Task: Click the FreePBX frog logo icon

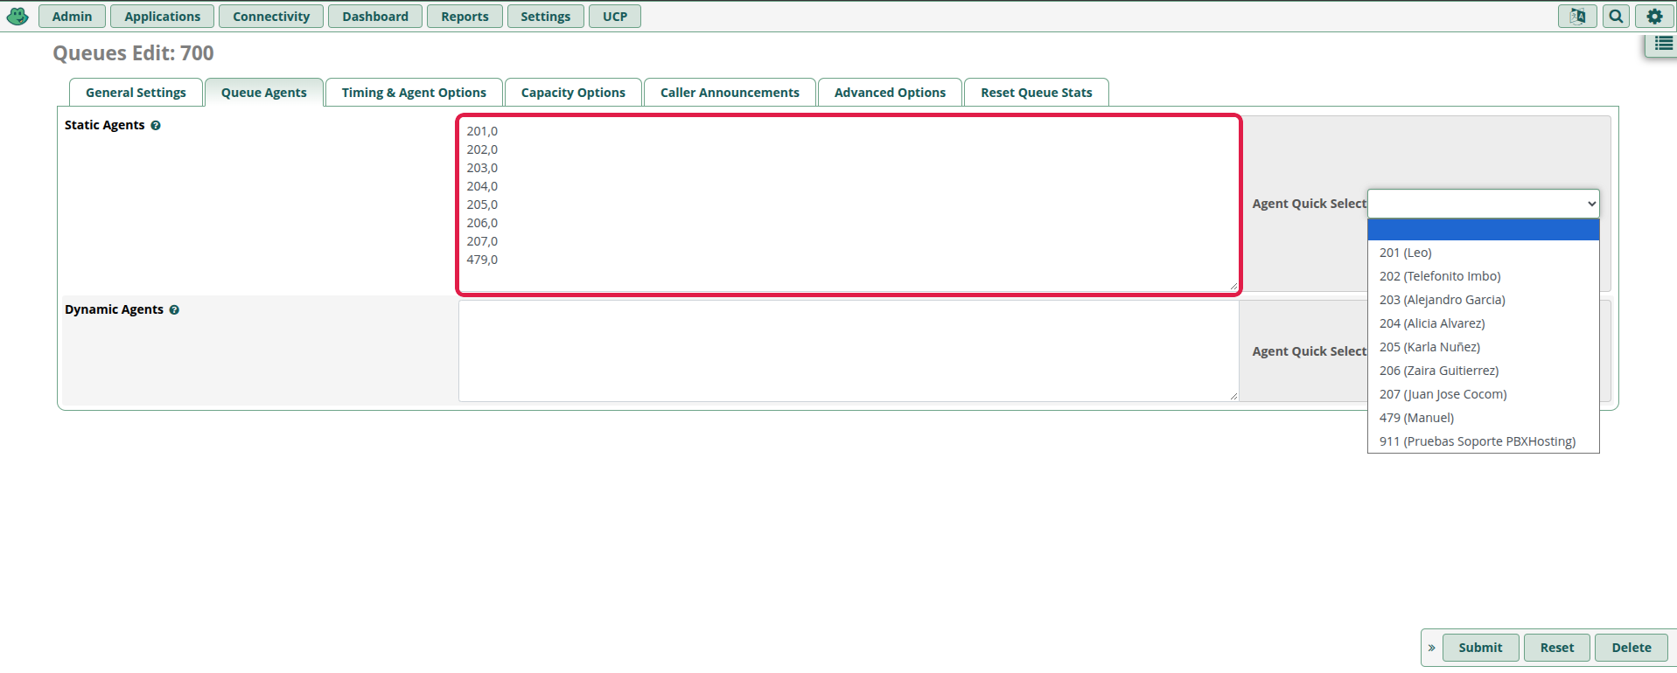Action: 17,17
